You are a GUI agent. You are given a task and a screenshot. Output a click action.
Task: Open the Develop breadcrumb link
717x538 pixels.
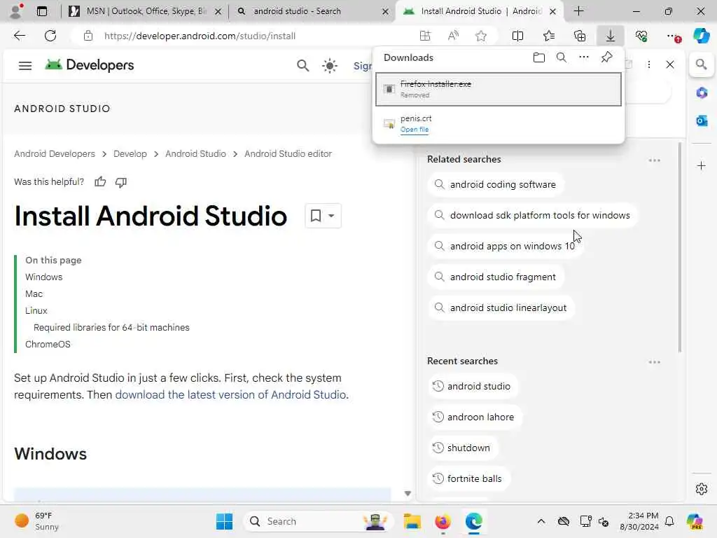click(130, 153)
